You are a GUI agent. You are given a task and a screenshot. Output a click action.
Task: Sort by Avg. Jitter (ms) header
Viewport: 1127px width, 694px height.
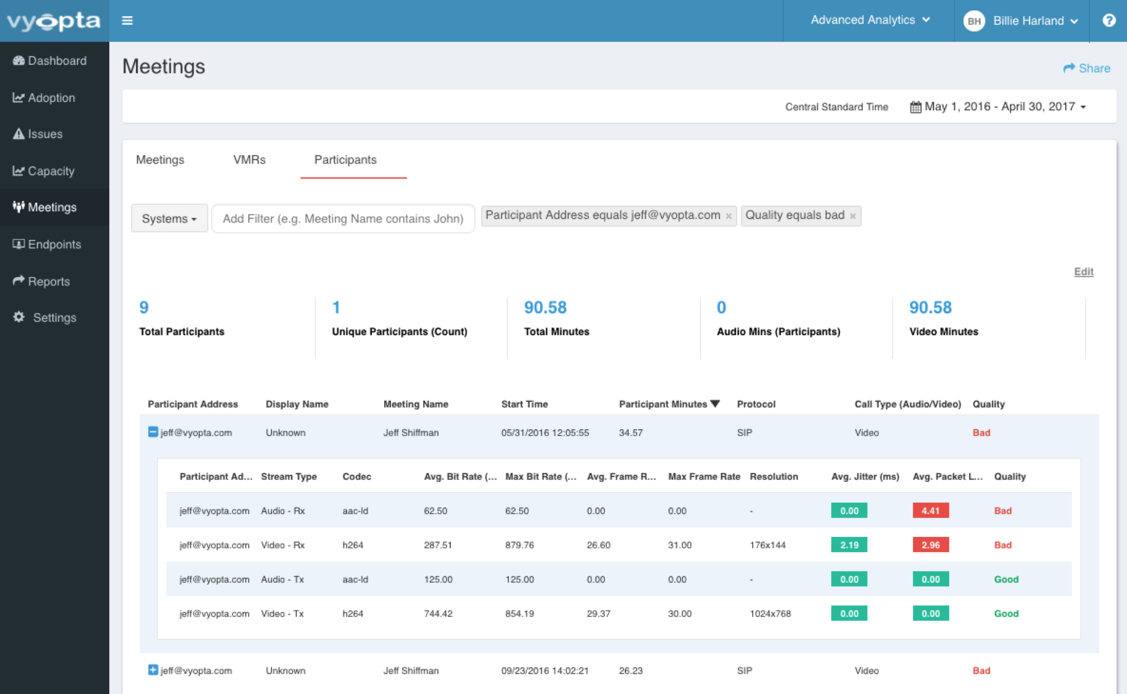865,477
